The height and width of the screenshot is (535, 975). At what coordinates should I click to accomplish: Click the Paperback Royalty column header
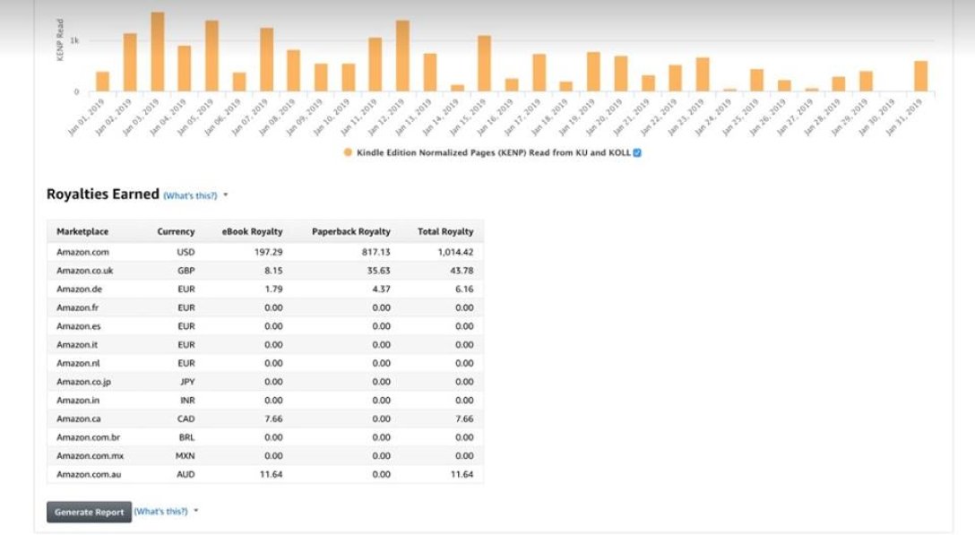[350, 231]
